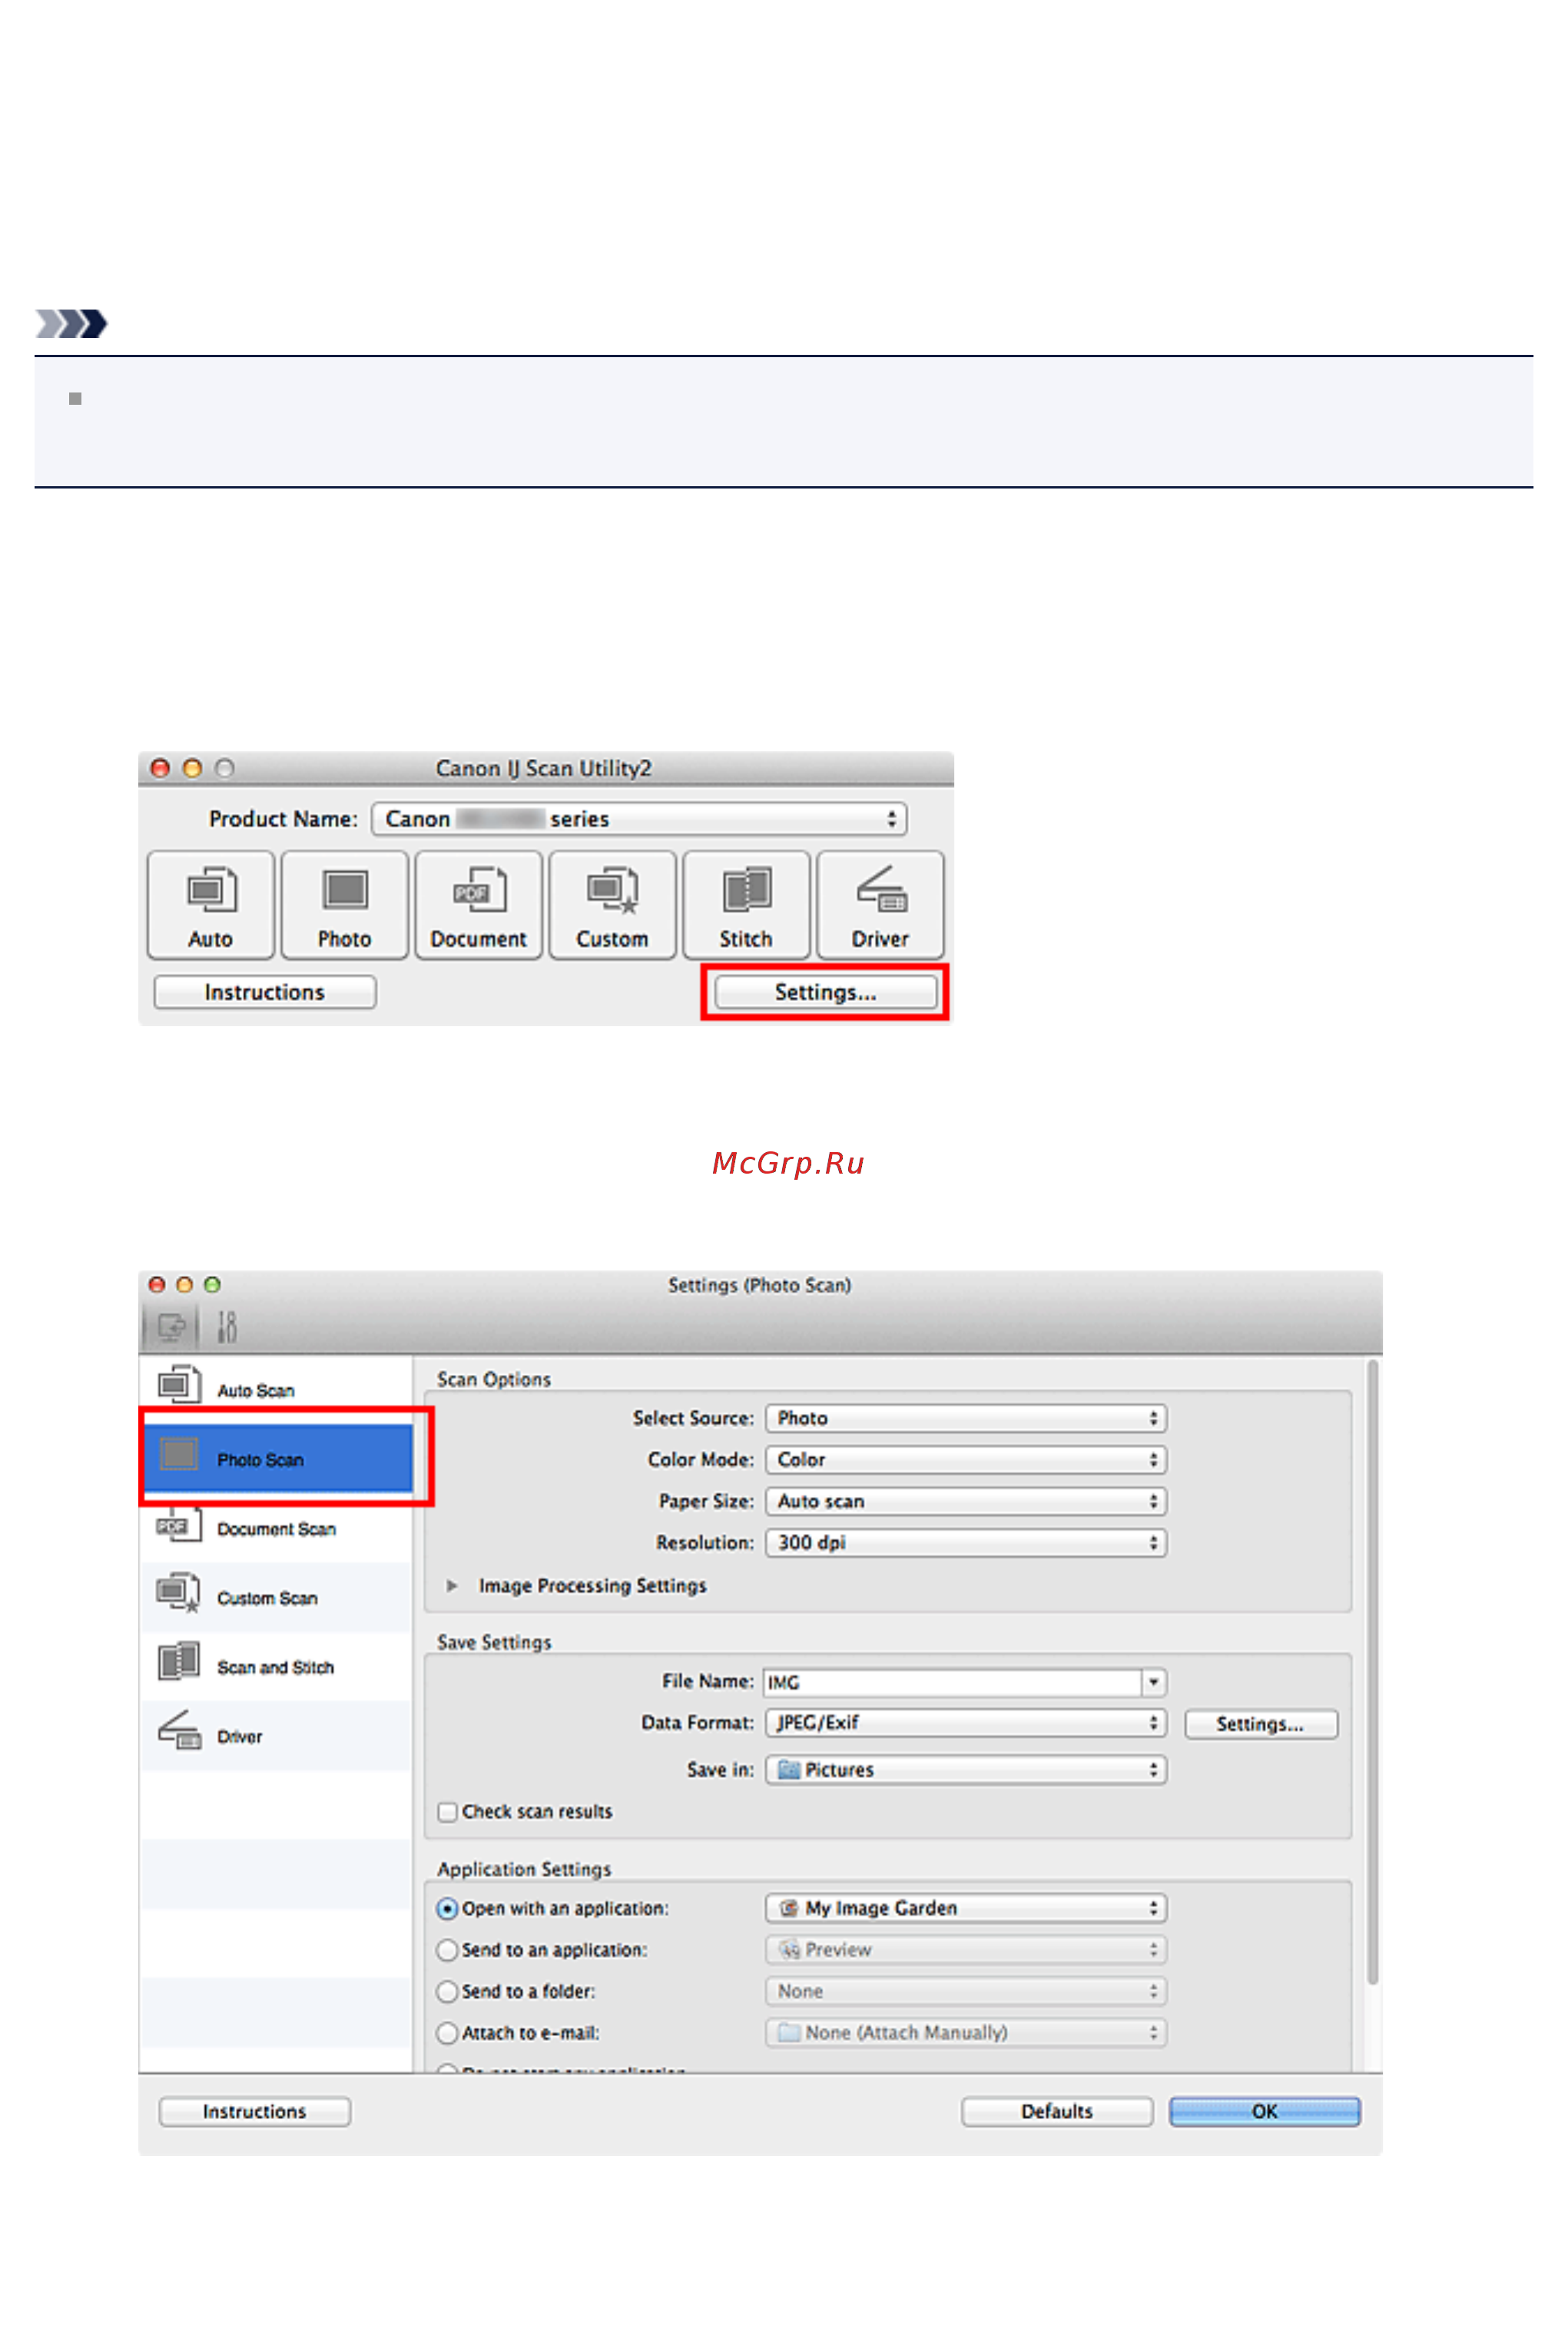1568x2325 pixels.
Task: Click the Auto scan icon button
Action: click(211, 905)
